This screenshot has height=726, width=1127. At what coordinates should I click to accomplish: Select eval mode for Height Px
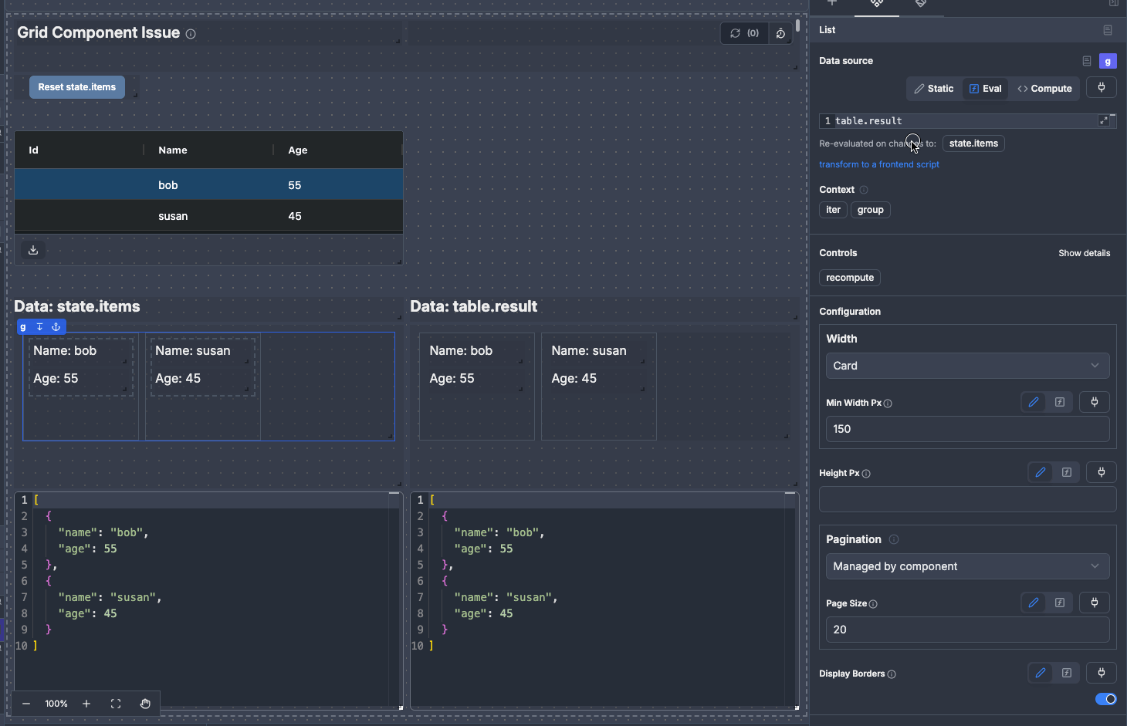click(x=1067, y=472)
